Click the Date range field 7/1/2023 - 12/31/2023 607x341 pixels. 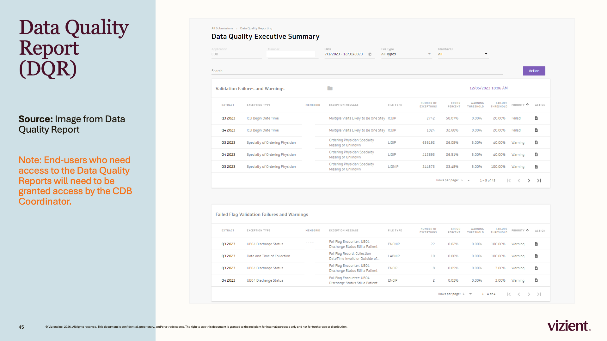click(x=343, y=54)
